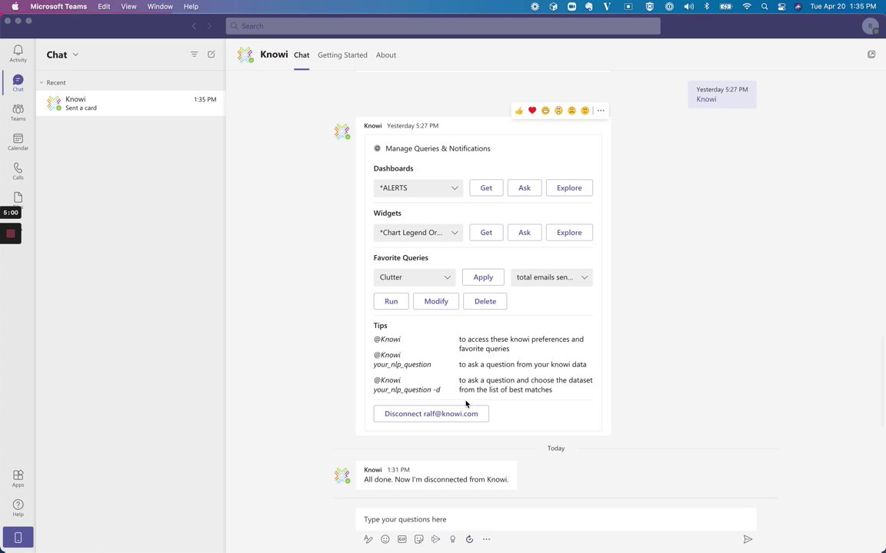React with laughing emoji

tap(545, 111)
